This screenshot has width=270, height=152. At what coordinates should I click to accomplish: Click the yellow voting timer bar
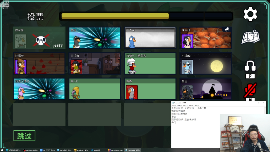click(x=115, y=16)
